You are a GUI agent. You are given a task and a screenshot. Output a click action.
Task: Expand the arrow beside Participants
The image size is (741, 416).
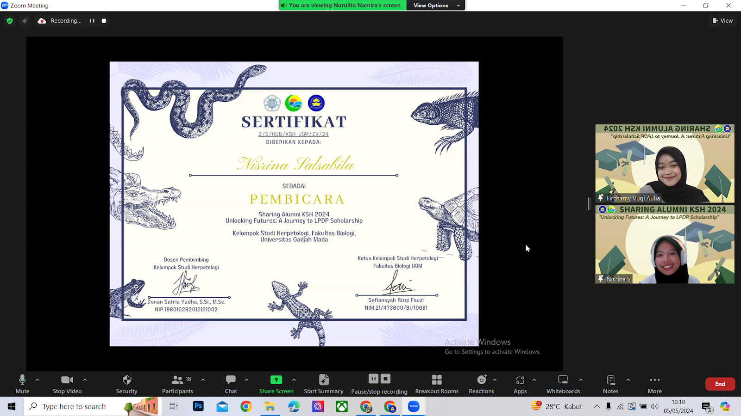click(203, 380)
